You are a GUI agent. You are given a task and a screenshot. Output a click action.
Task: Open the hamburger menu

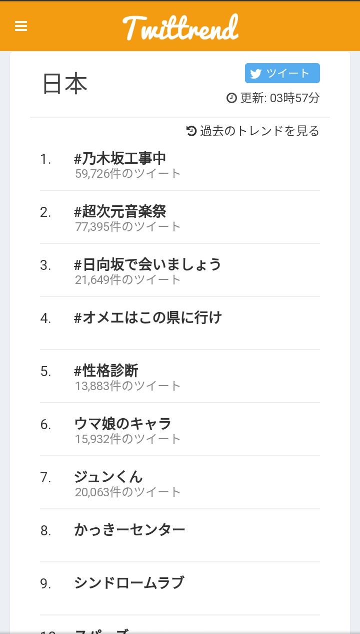click(x=21, y=26)
